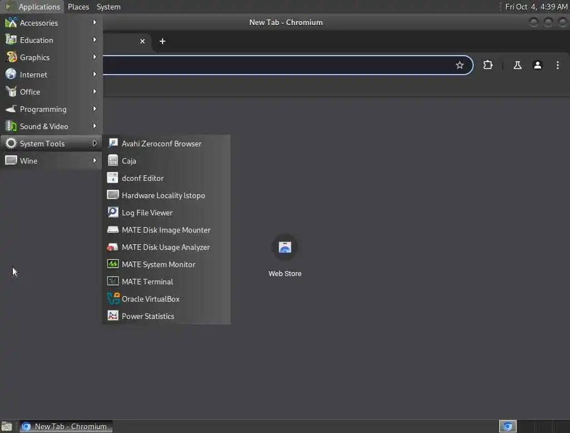Image resolution: width=570 pixels, height=433 pixels.
Task: Open dconf Editor icon
Action: click(x=112, y=178)
